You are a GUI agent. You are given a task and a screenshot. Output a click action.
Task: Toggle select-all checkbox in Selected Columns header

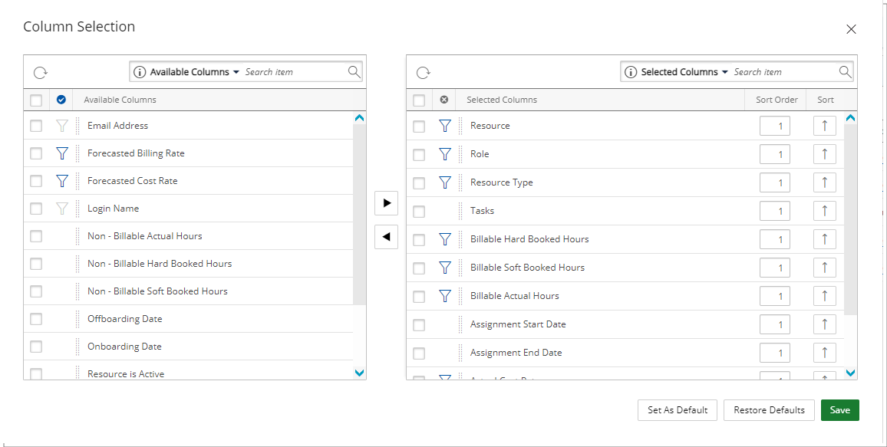pyautogui.click(x=419, y=100)
